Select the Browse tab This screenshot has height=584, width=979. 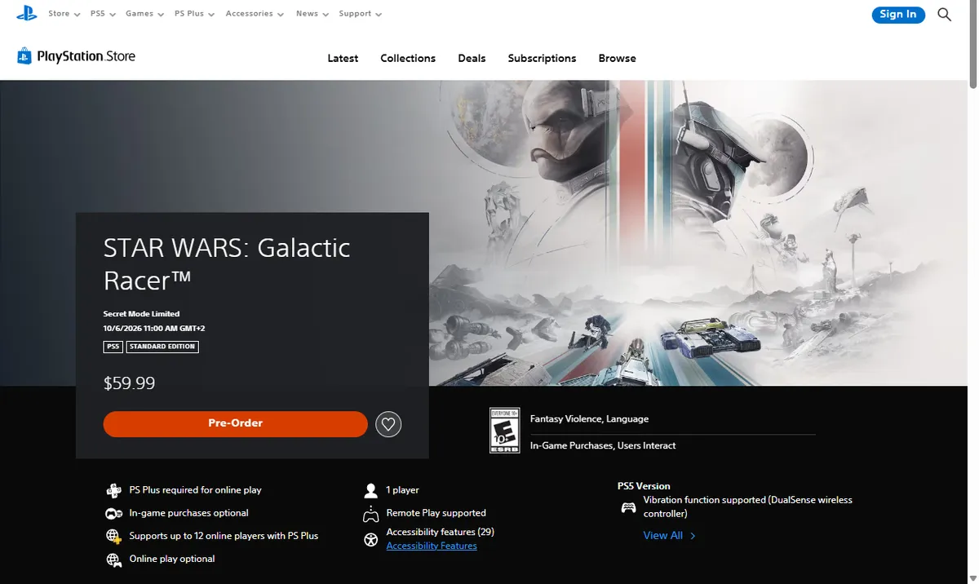pos(617,58)
